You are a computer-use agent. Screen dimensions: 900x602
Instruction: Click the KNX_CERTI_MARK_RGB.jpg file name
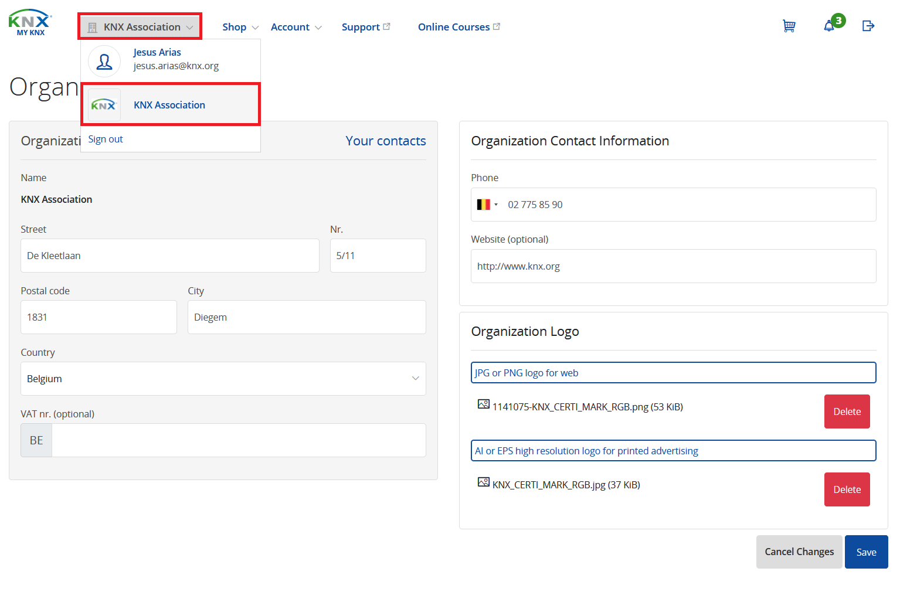[x=566, y=485]
